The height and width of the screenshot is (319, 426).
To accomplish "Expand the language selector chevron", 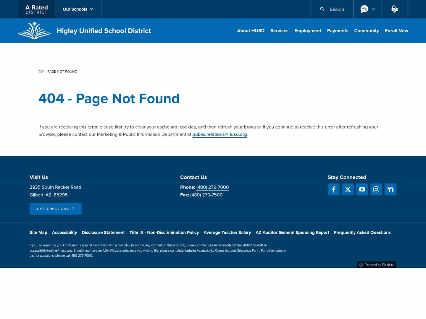I will 373,9.
